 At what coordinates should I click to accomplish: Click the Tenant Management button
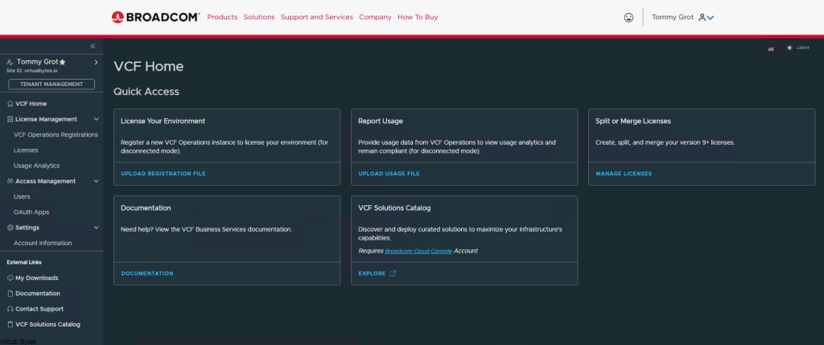pos(51,84)
